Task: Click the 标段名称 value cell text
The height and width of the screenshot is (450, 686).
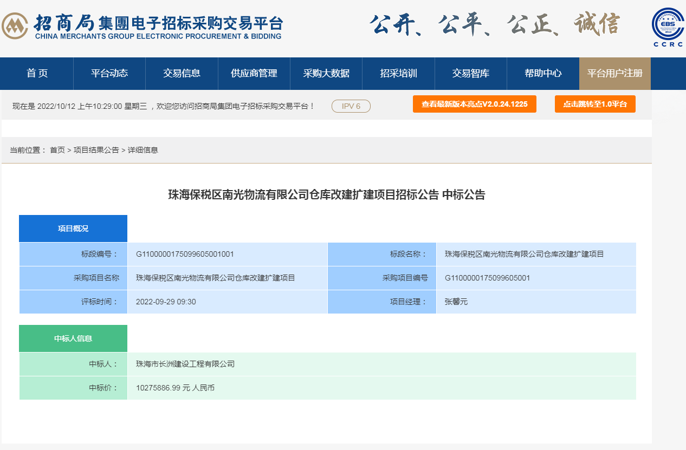Action: [525, 254]
